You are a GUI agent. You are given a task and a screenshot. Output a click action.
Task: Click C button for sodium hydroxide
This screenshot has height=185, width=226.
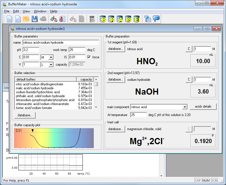pos(189,80)
